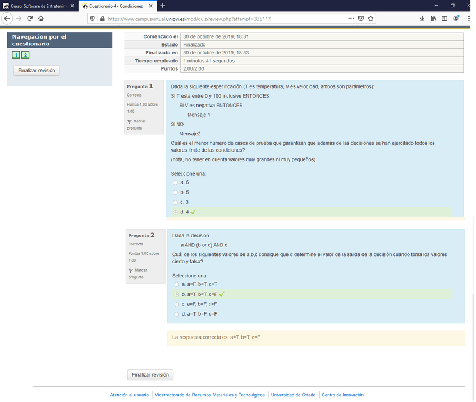Go to the browser home page

(x=41, y=18)
